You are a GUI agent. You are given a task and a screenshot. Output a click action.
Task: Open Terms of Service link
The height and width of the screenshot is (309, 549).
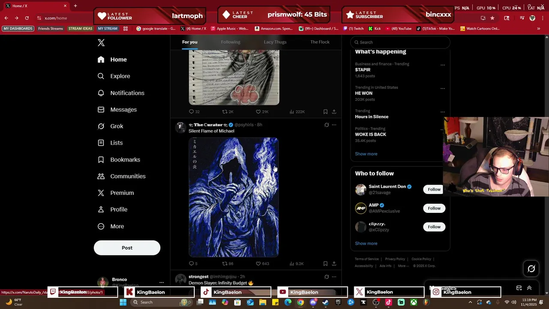367,259
